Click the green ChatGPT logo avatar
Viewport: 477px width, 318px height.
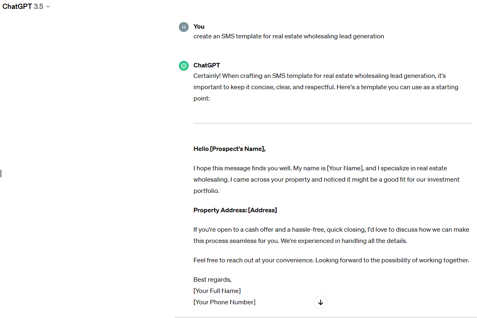coord(184,66)
